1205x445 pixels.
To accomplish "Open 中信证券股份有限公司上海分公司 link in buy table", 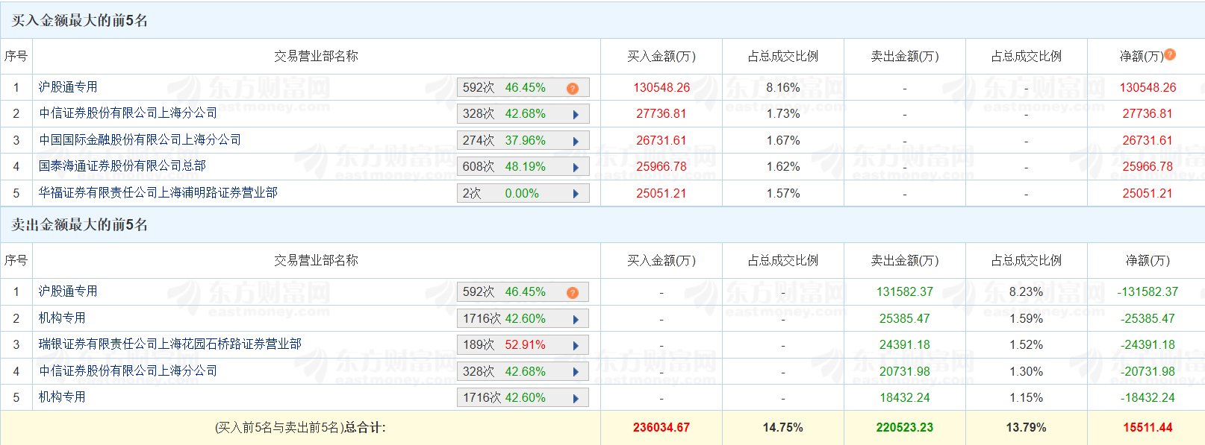I will coord(128,113).
